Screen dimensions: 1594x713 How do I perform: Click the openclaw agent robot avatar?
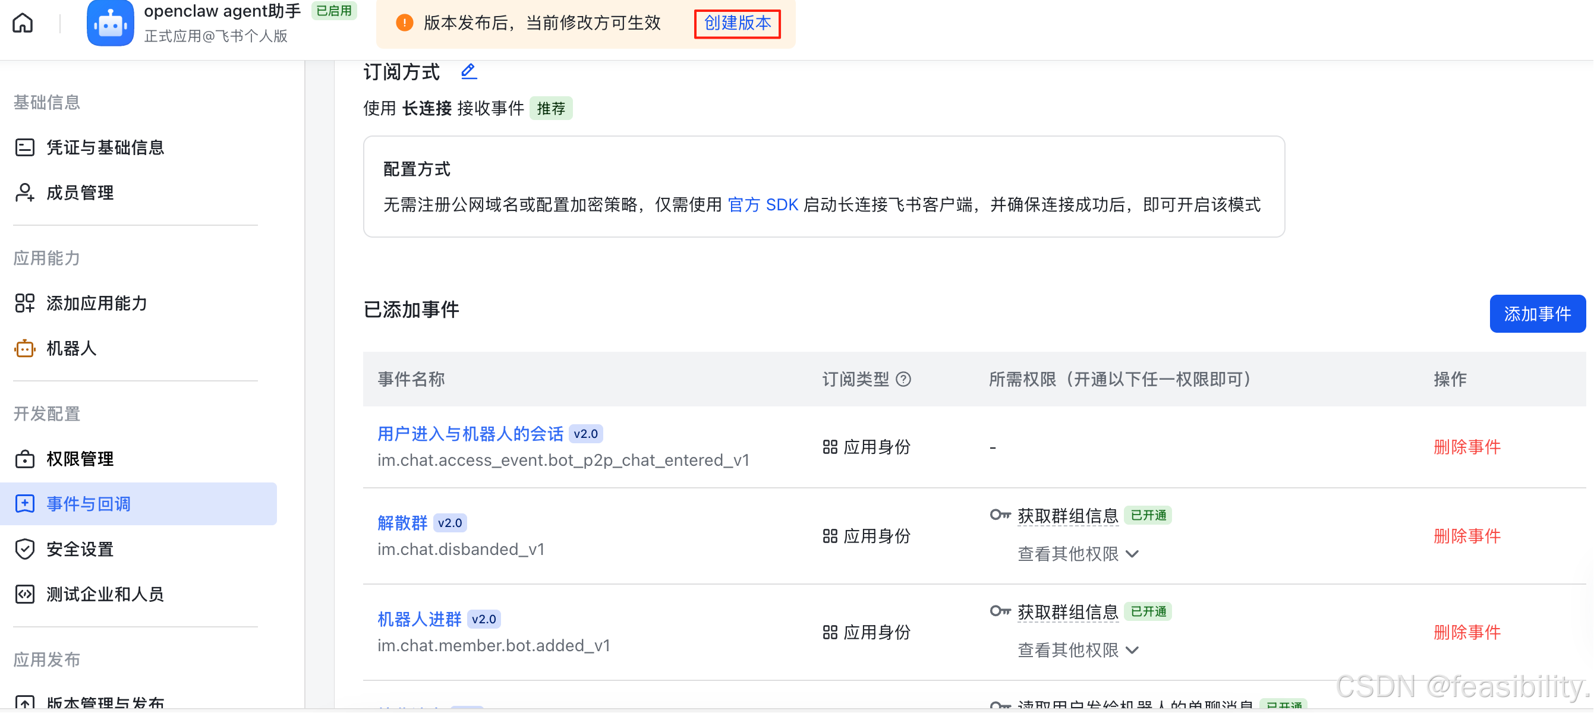point(109,23)
